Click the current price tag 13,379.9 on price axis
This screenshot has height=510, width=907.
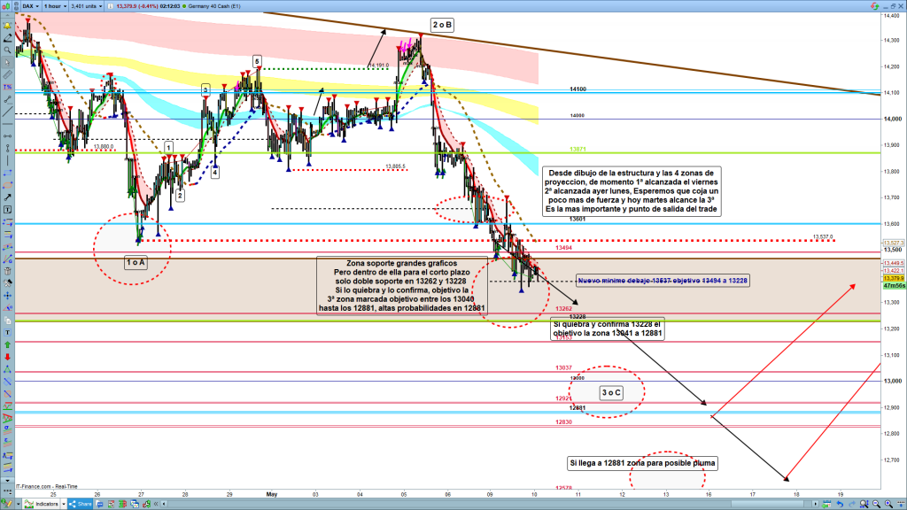tap(893, 277)
